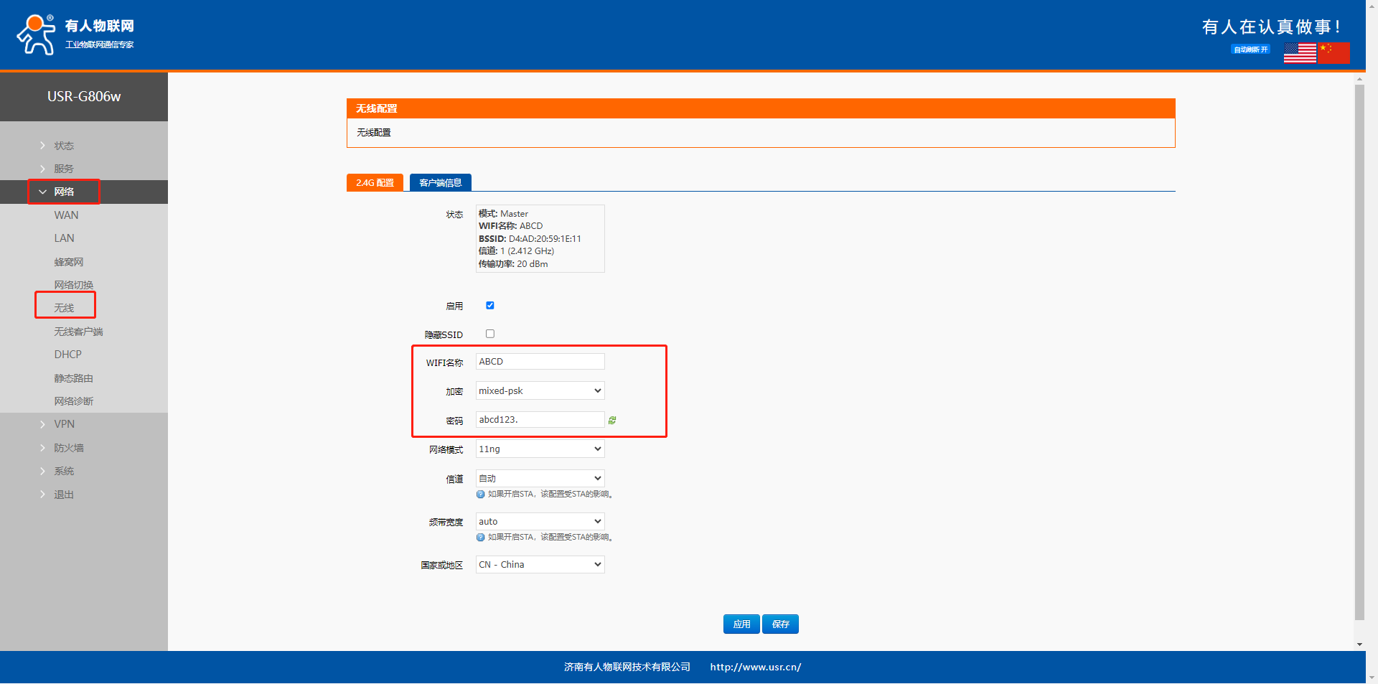Switch language via the US flag icon
The height and width of the screenshot is (684, 1378).
1299,53
